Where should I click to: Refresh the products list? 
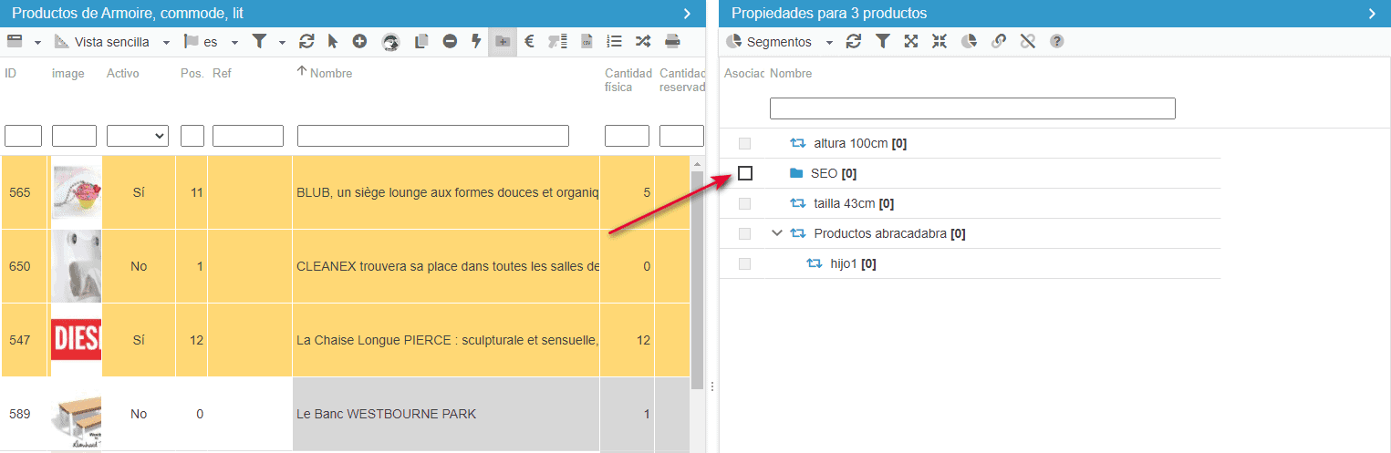click(x=306, y=42)
